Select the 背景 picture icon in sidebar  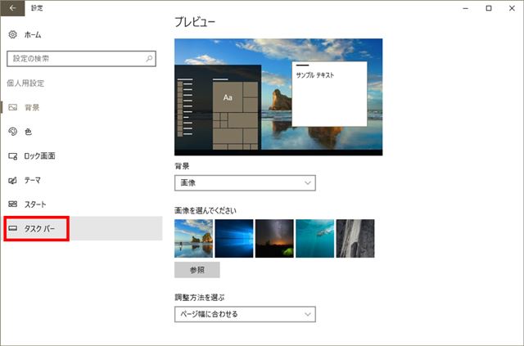pos(13,107)
